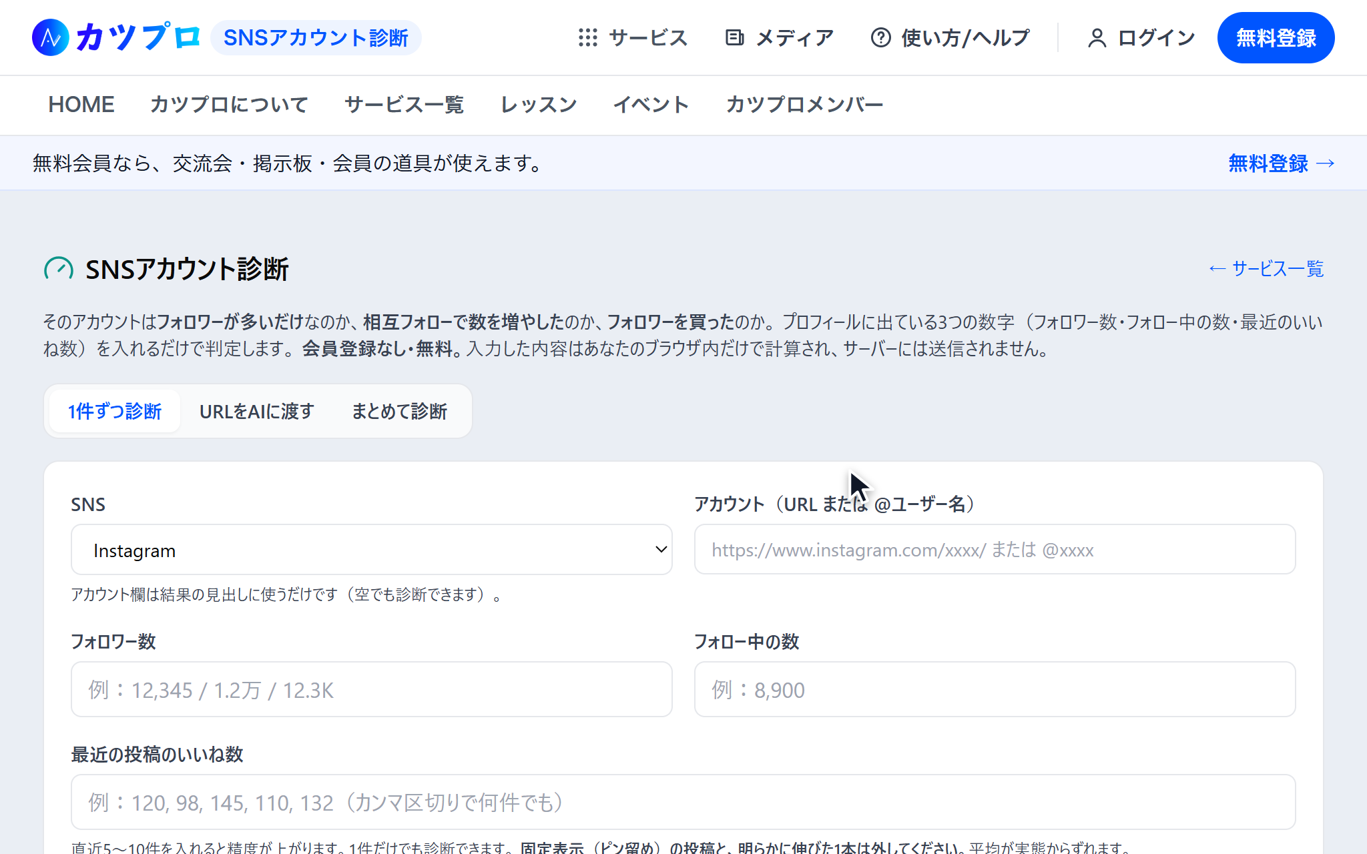Focus the フォロー中の数 input field

point(995,689)
